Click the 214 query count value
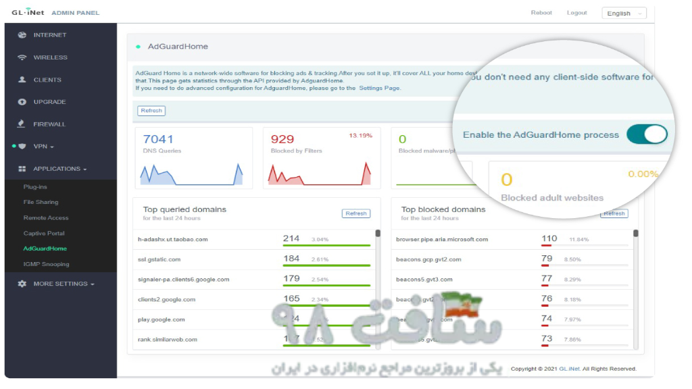The width and height of the screenshot is (692, 389). pyautogui.click(x=291, y=238)
